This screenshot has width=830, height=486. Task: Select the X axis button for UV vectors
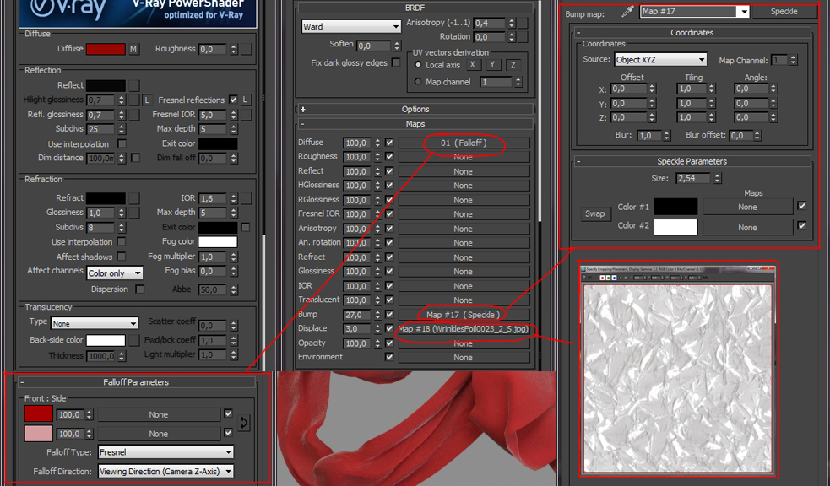[473, 65]
